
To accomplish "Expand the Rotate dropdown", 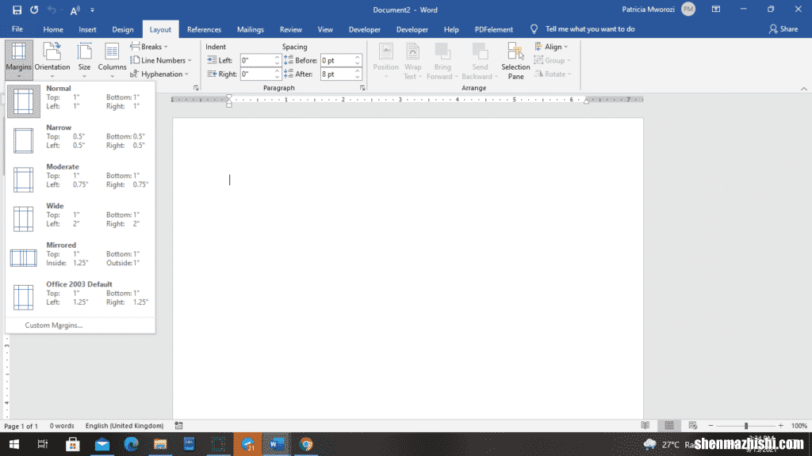I will click(553, 74).
